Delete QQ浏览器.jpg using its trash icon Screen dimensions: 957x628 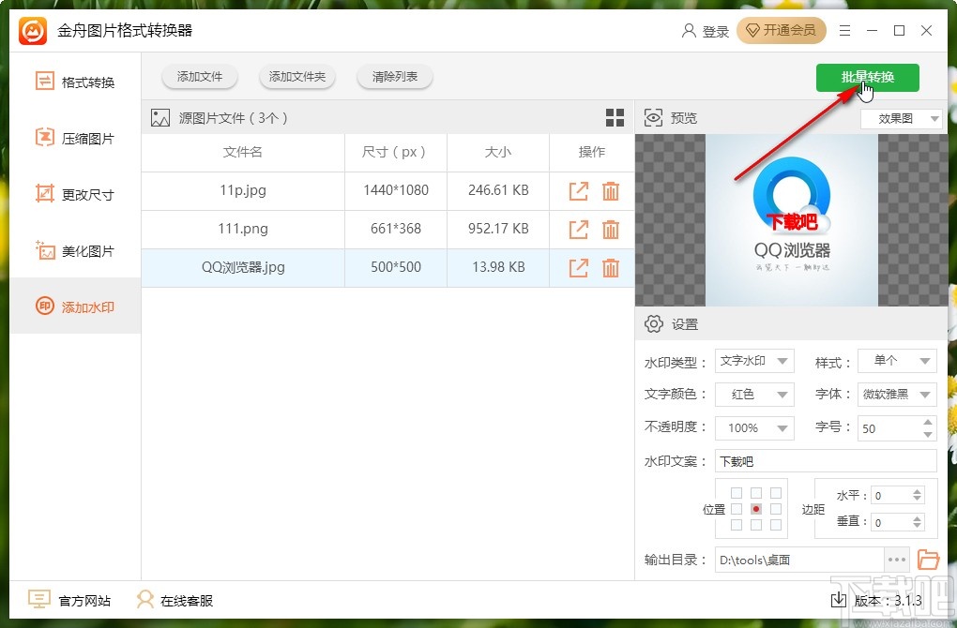611,267
